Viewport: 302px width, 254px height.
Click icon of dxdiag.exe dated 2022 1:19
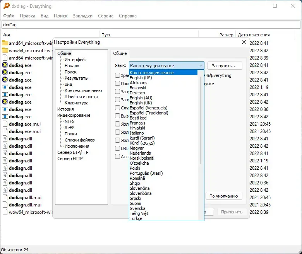(x=5, y=87)
